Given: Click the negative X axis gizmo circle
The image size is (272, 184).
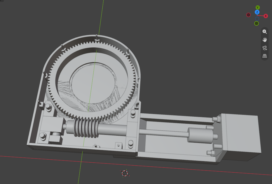Looking at the screenshot, I should (248, 15).
